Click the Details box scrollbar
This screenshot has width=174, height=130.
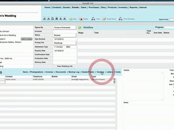click(162, 86)
